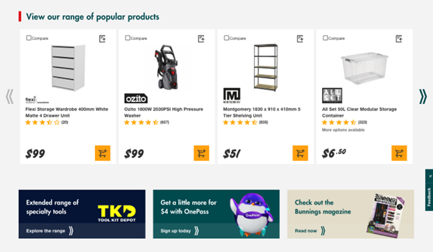The width and height of the screenshot is (433, 252).
Task: Show next popular products with right chevron
Action: coord(423,96)
